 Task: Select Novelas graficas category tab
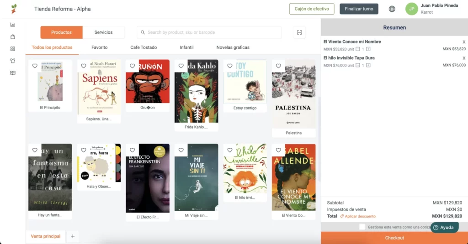coord(233,47)
